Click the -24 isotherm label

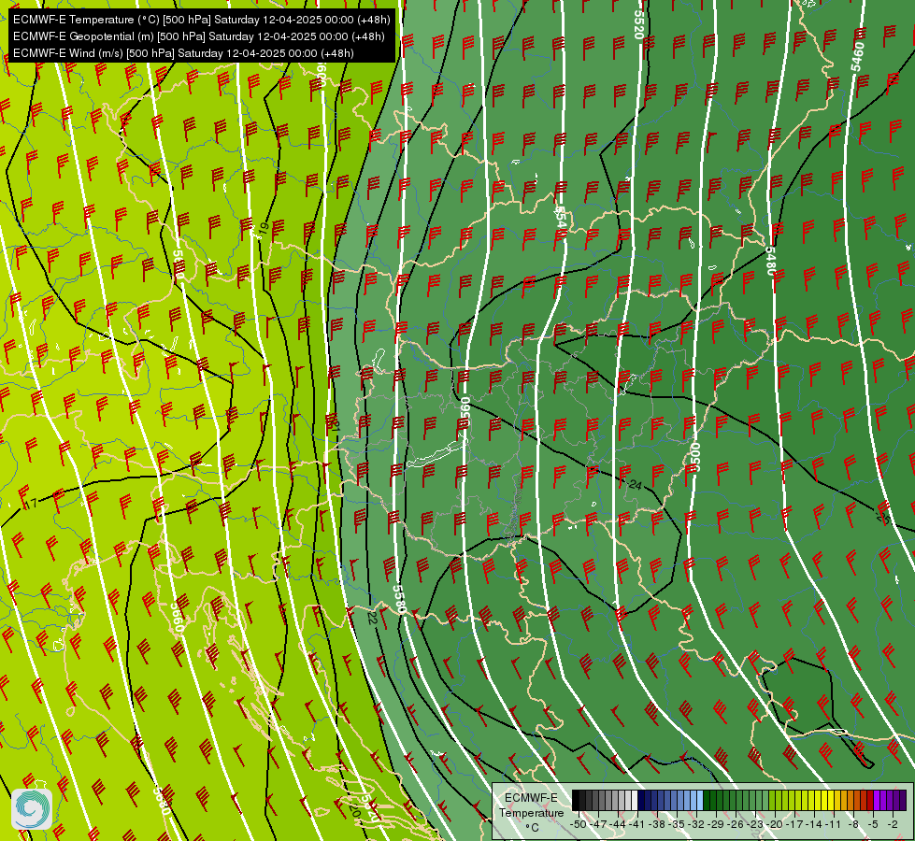click(634, 484)
